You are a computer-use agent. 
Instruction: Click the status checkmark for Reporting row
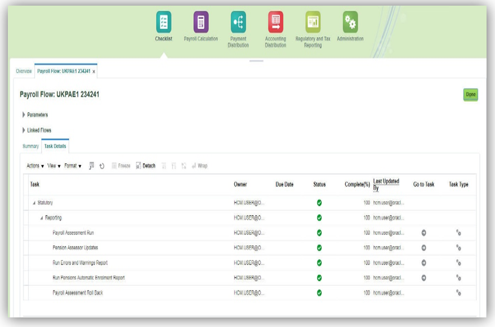319,218
